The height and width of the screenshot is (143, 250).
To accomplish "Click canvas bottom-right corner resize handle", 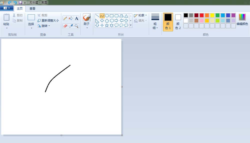I will (x=122, y=135).
